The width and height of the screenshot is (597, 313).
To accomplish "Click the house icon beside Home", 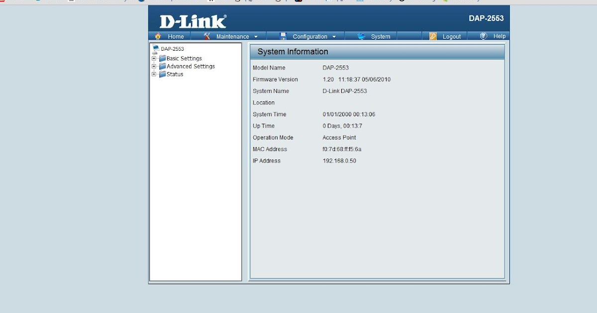I will coord(157,36).
